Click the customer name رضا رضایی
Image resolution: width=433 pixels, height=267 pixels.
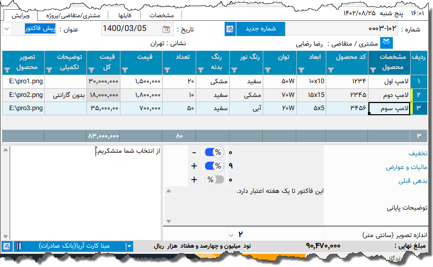308,44
